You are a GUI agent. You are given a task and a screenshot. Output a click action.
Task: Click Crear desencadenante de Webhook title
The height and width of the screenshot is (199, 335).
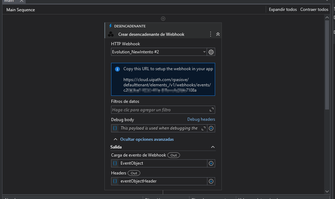click(151, 34)
